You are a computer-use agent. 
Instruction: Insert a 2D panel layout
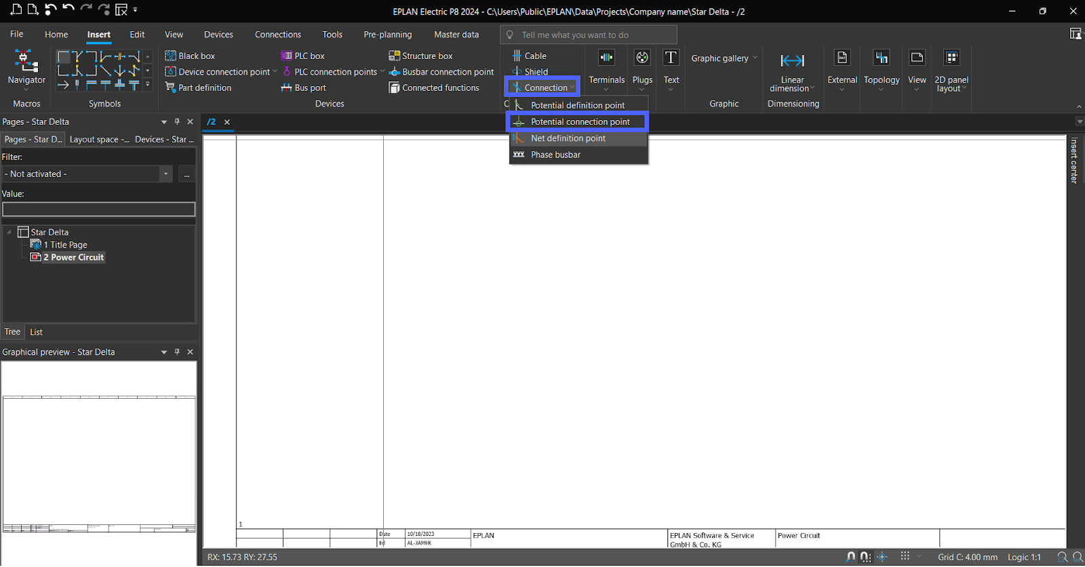tap(951, 69)
